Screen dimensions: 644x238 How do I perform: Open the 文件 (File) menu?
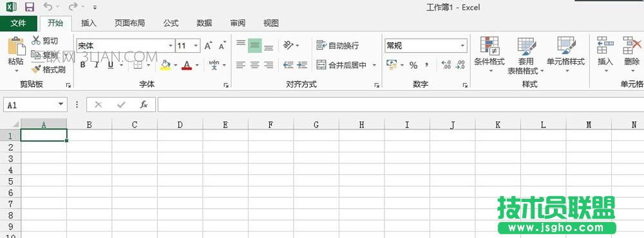(x=19, y=23)
